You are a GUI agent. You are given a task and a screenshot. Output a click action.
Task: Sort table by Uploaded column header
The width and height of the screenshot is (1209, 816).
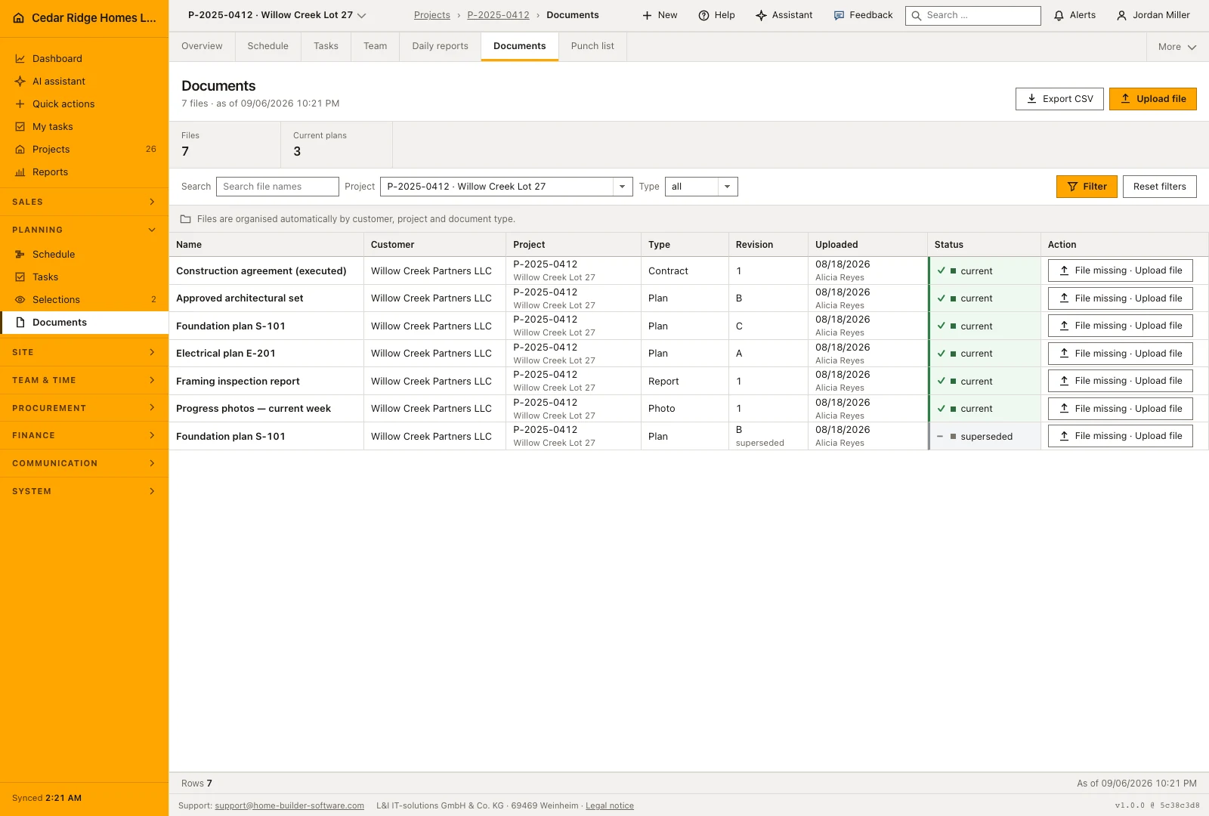[x=867, y=245]
